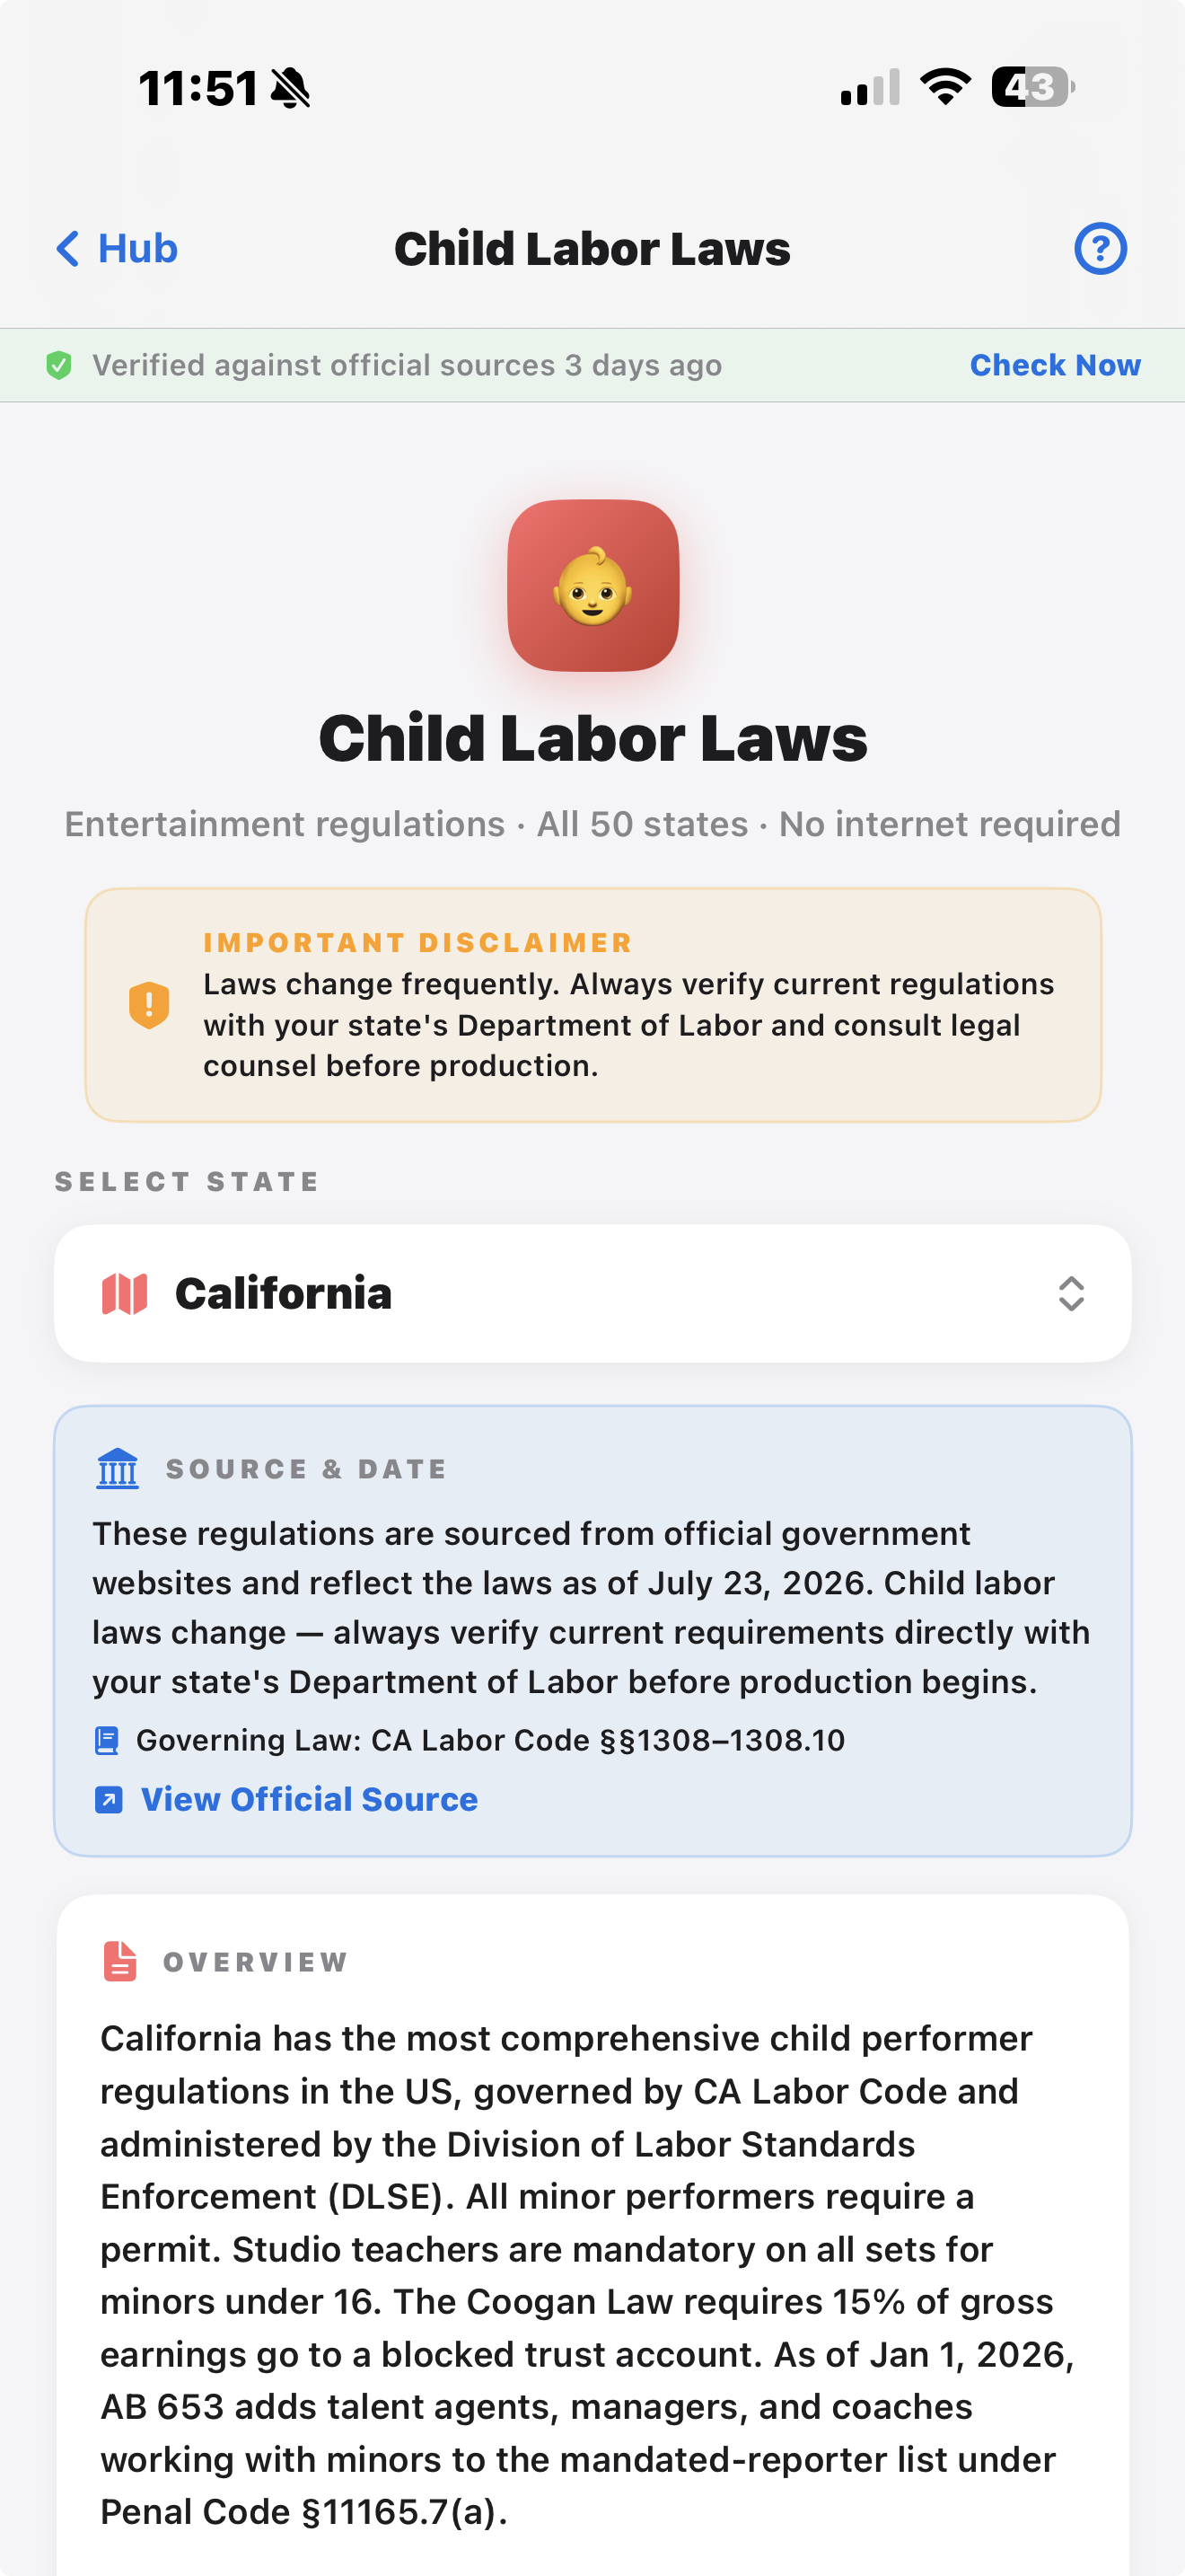Tap the Source & Date header
This screenshot has height=2576, width=1185.
click(306, 1468)
